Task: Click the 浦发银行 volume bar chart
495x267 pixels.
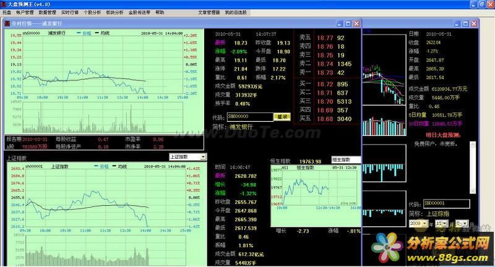Action: pyautogui.click(x=103, y=117)
